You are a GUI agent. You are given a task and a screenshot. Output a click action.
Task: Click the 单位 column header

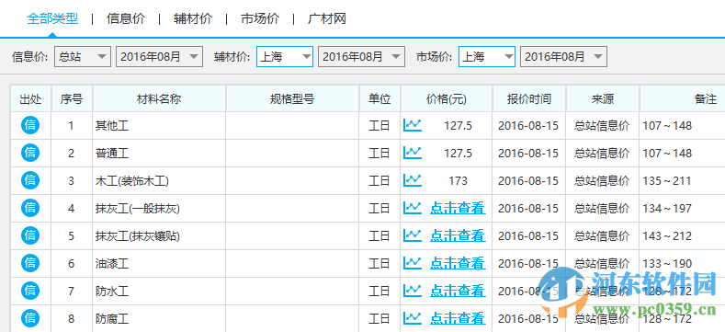click(x=379, y=98)
